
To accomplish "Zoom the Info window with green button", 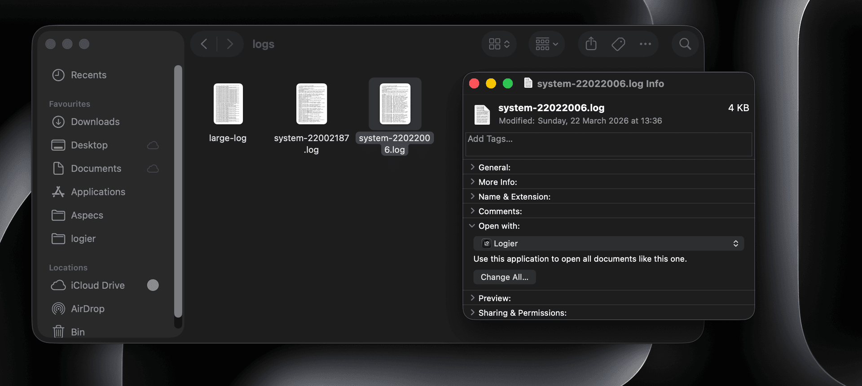I will (x=508, y=83).
